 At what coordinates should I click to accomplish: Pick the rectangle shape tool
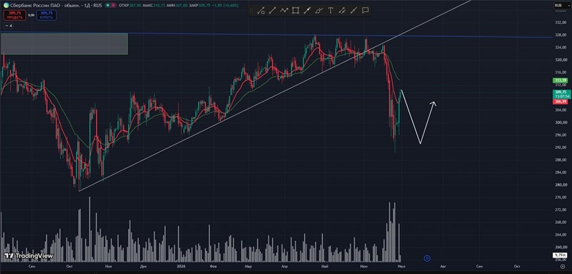(296, 11)
